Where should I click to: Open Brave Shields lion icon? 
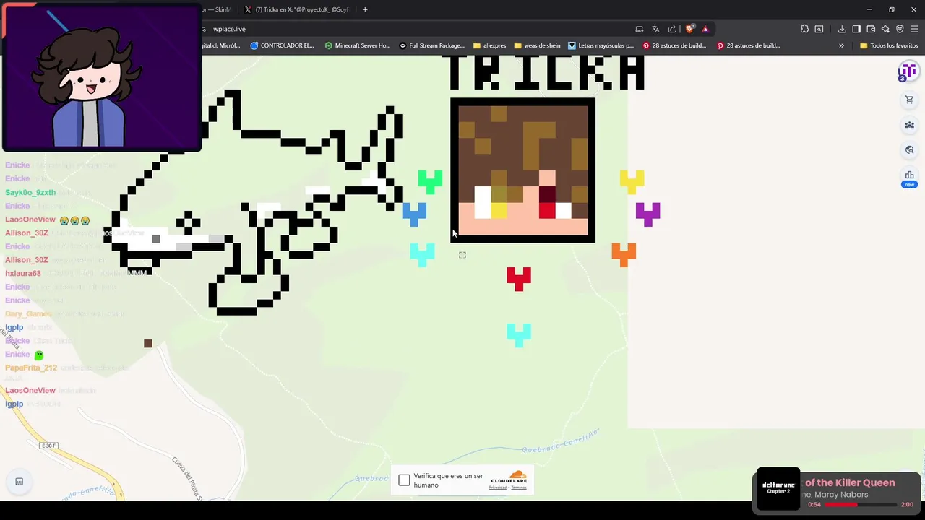tap(689, 29)
